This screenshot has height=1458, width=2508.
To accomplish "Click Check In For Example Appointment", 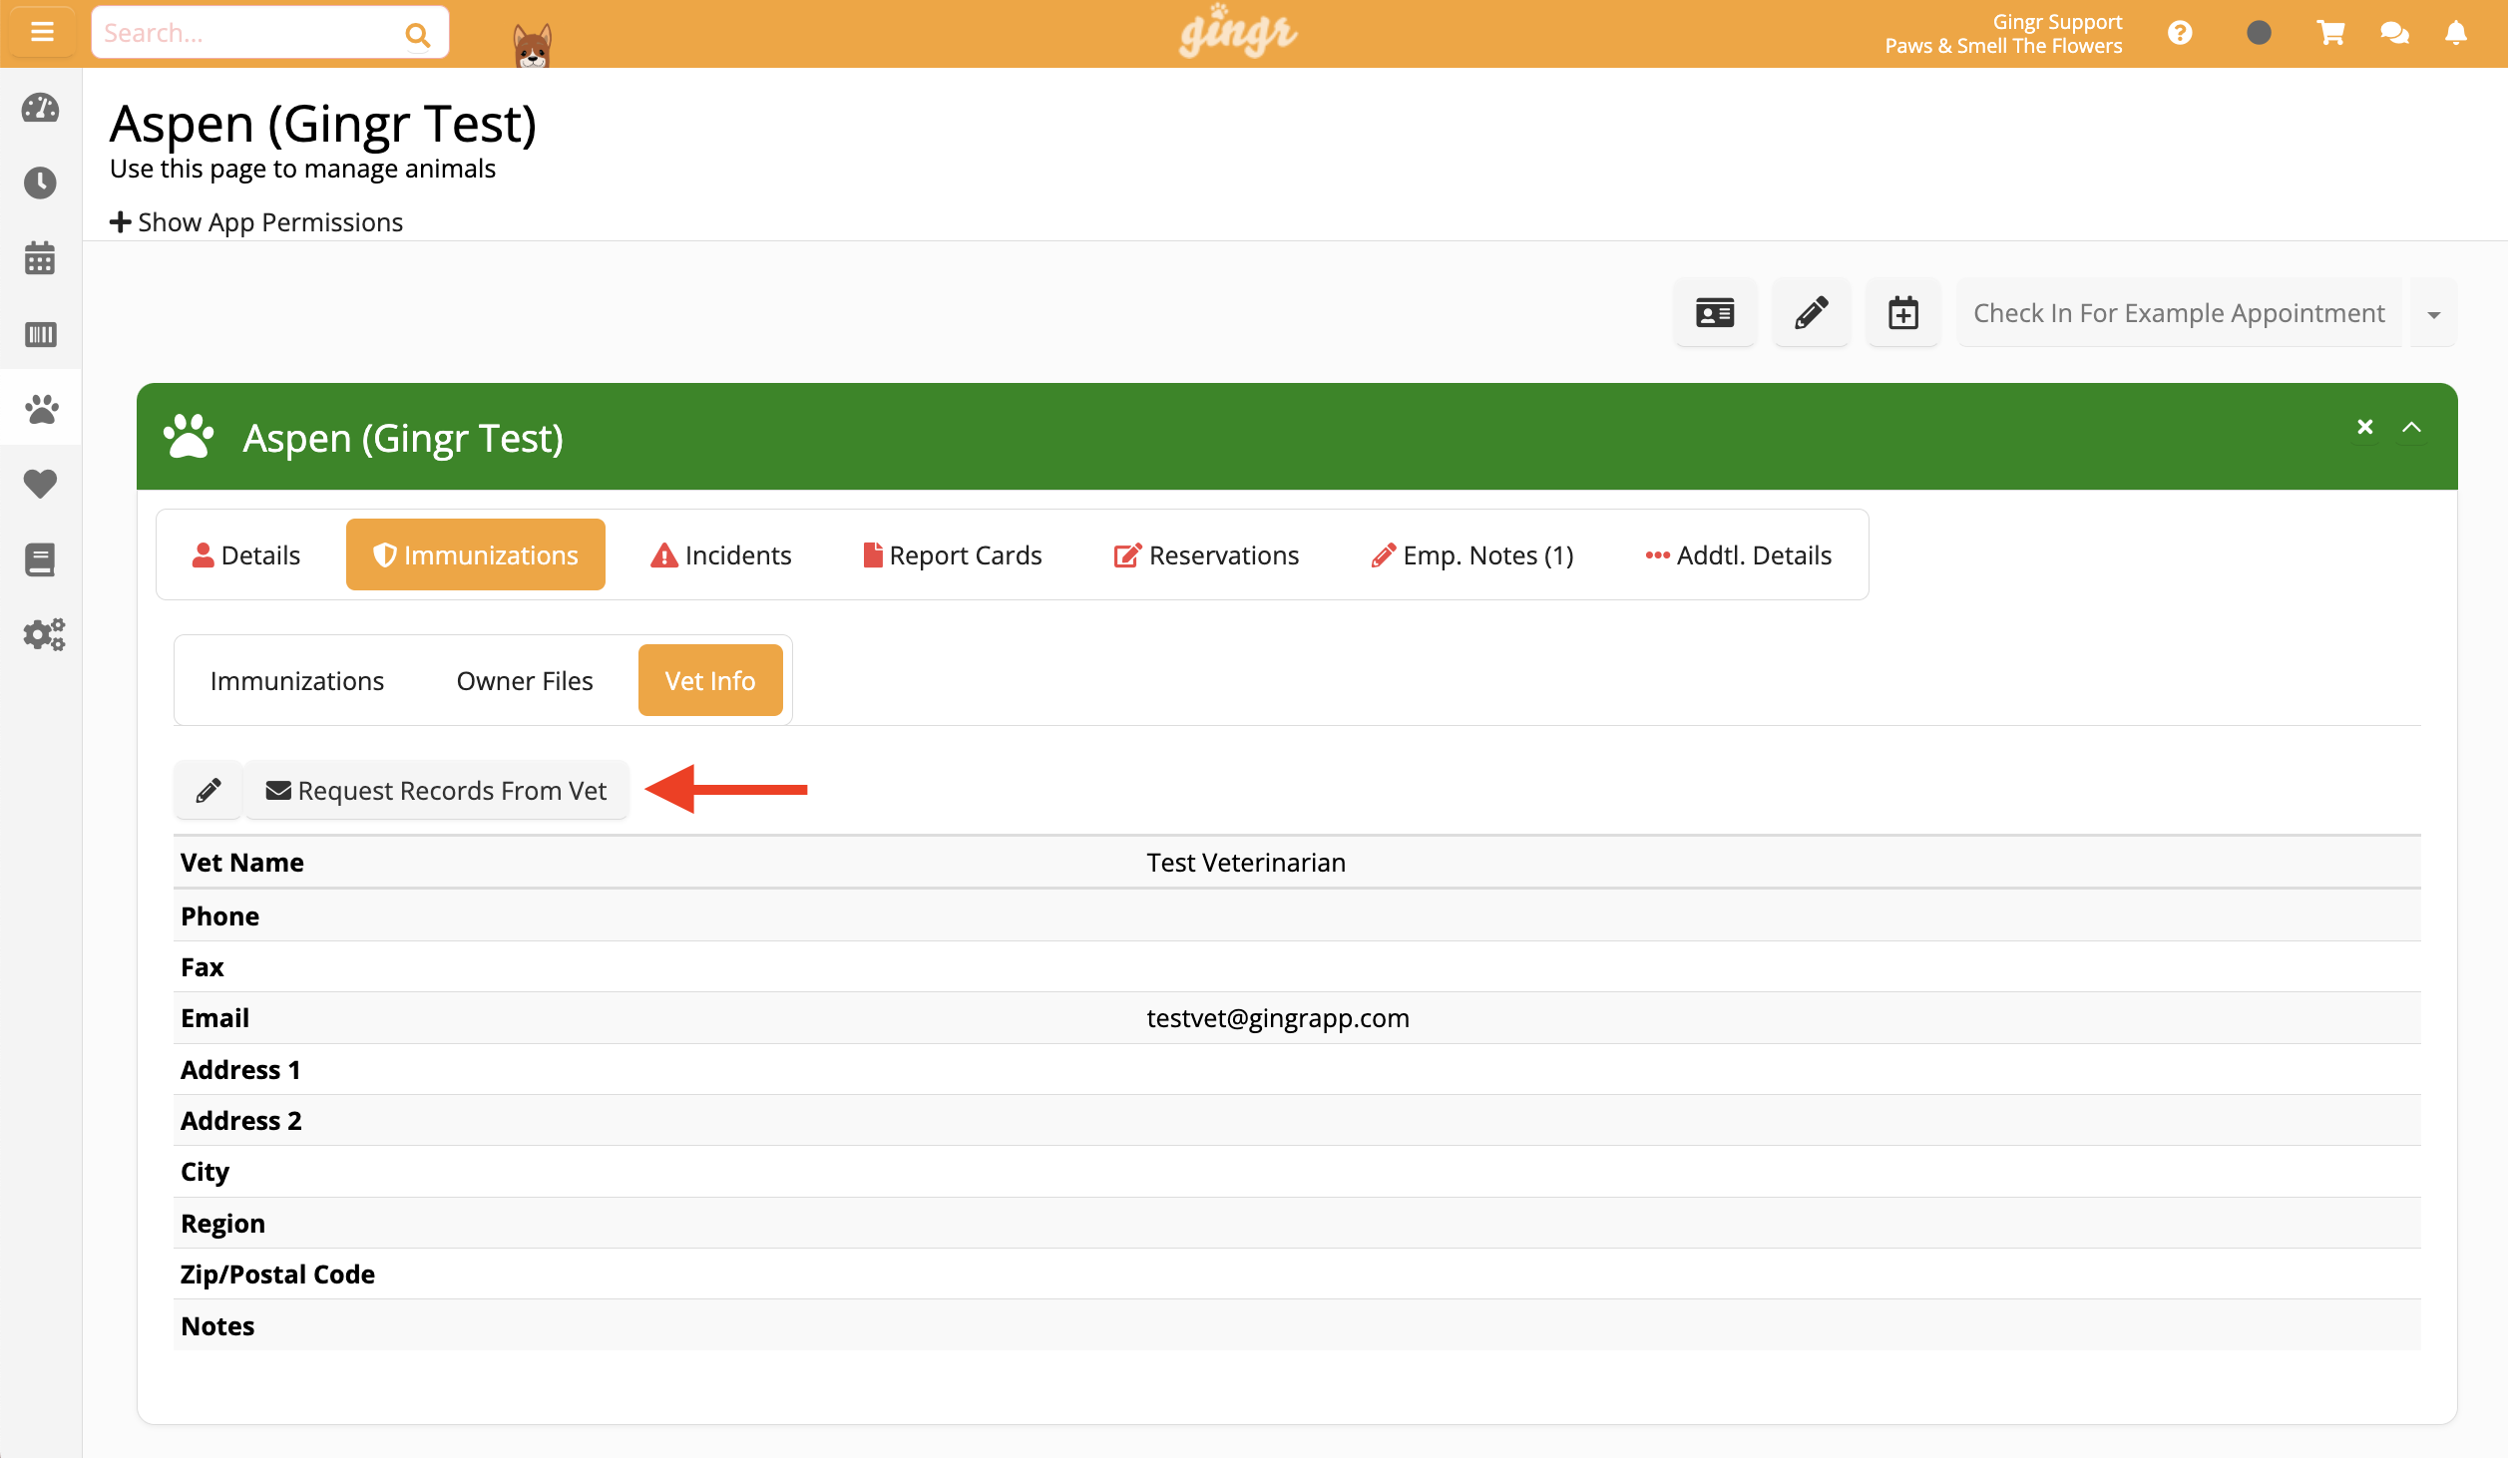I will 2179,313.
